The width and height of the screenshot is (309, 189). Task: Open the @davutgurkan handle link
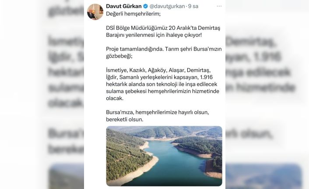tap(167, 6)
